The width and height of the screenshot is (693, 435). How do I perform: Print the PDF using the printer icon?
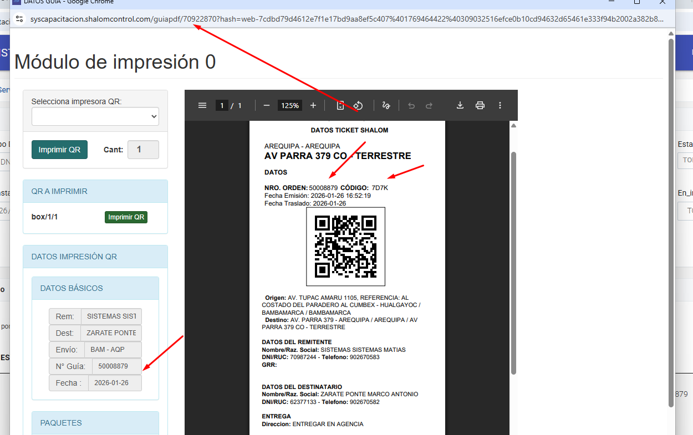(480, 105)
